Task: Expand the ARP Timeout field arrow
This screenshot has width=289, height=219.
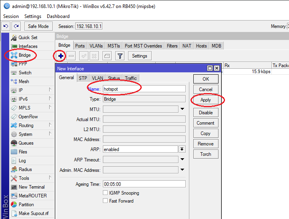Action: pos(182,159)
